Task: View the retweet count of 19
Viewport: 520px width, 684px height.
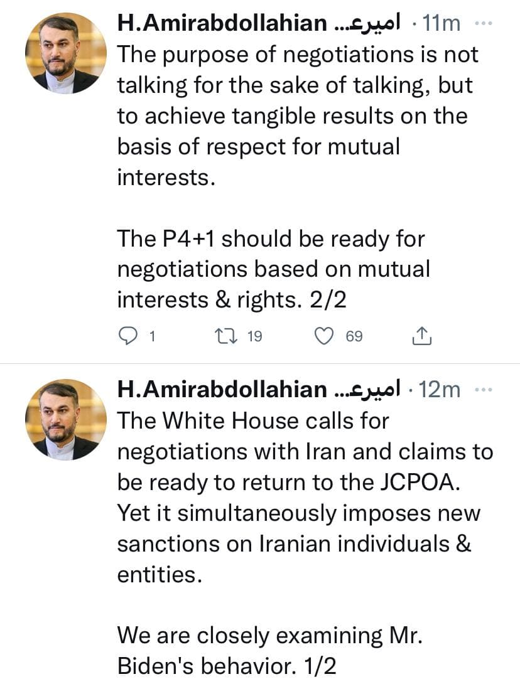Action: (254, 337)
